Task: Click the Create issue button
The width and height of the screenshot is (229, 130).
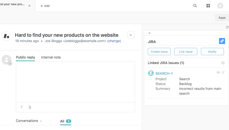Action: click(x=159, y=52)
